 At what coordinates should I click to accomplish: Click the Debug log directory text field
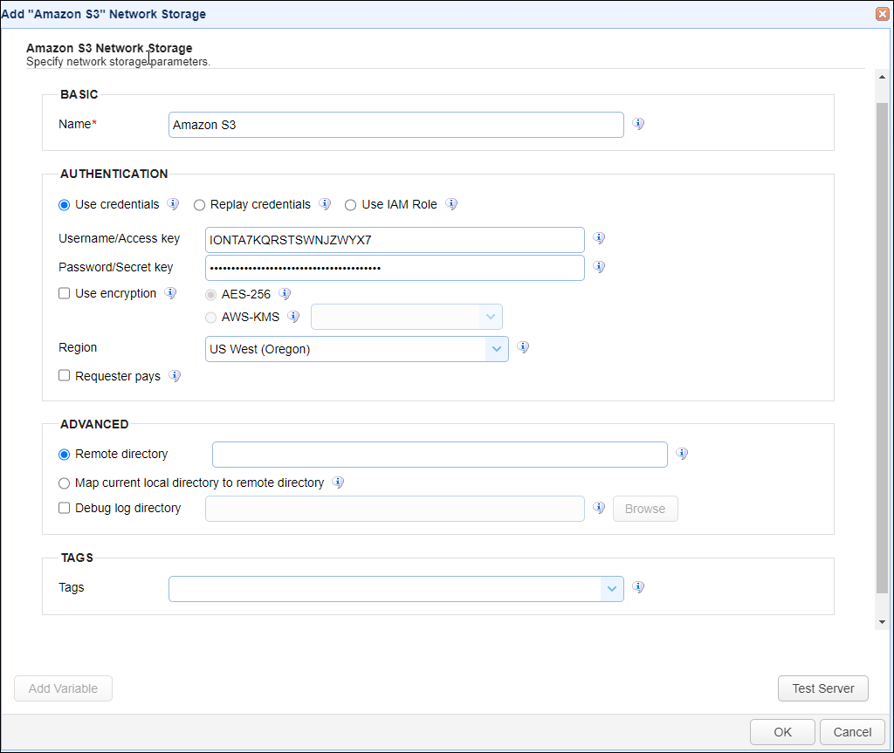(x=395, y=509)
